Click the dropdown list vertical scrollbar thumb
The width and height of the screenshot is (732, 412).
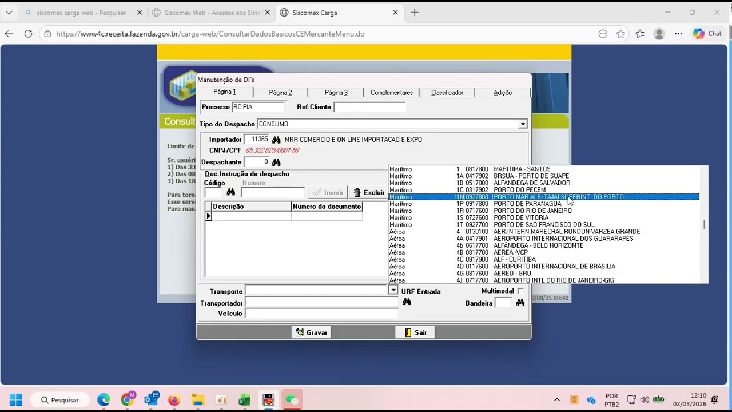[705, 225]
